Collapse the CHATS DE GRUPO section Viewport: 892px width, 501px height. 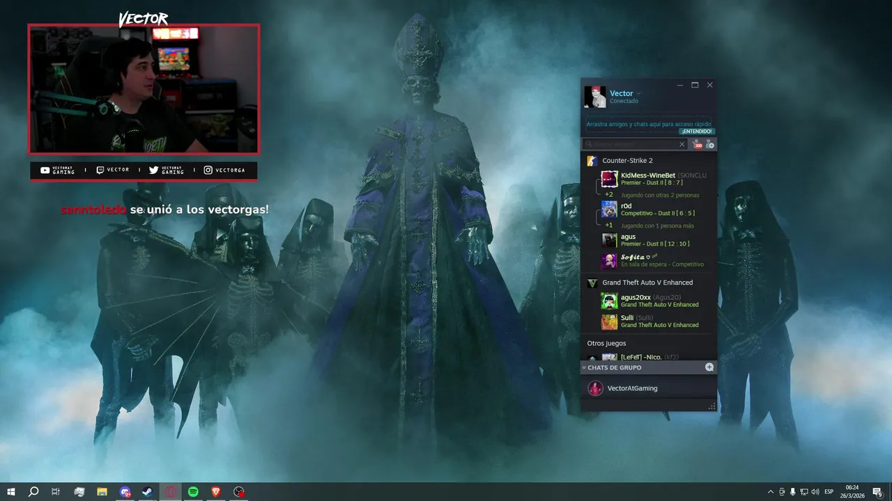(613, 367)
